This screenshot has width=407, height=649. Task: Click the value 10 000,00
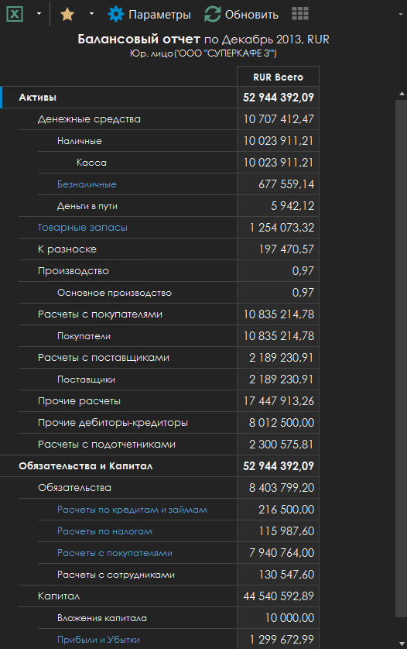point(289,618)
